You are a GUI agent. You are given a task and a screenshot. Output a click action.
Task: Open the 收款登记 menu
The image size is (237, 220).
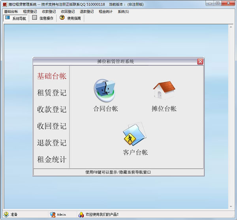click(49, 11)
